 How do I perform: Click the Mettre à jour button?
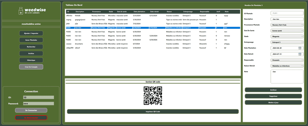coord(273,102)
